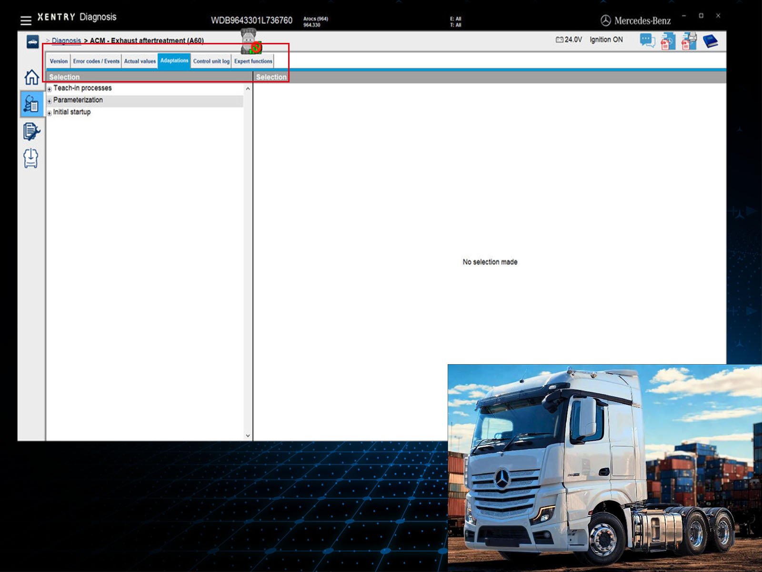
Task: Switch to the Version tab
Action: pos(59,61)
